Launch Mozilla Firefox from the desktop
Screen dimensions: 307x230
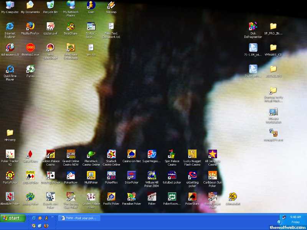point(30,26)
